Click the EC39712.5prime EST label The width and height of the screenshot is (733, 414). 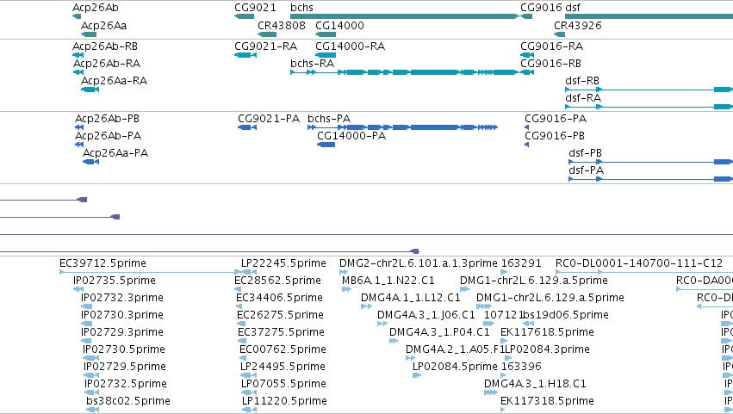click(102, 263)
